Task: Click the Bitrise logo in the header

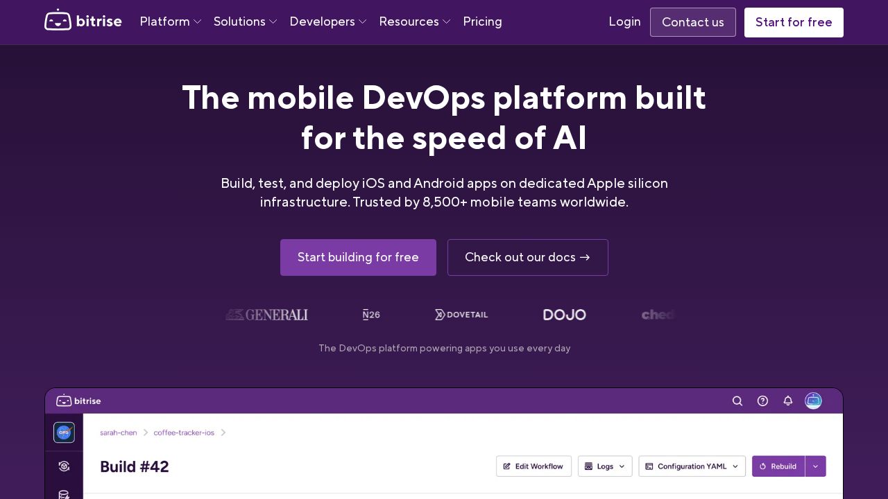Action: point(83,21)
